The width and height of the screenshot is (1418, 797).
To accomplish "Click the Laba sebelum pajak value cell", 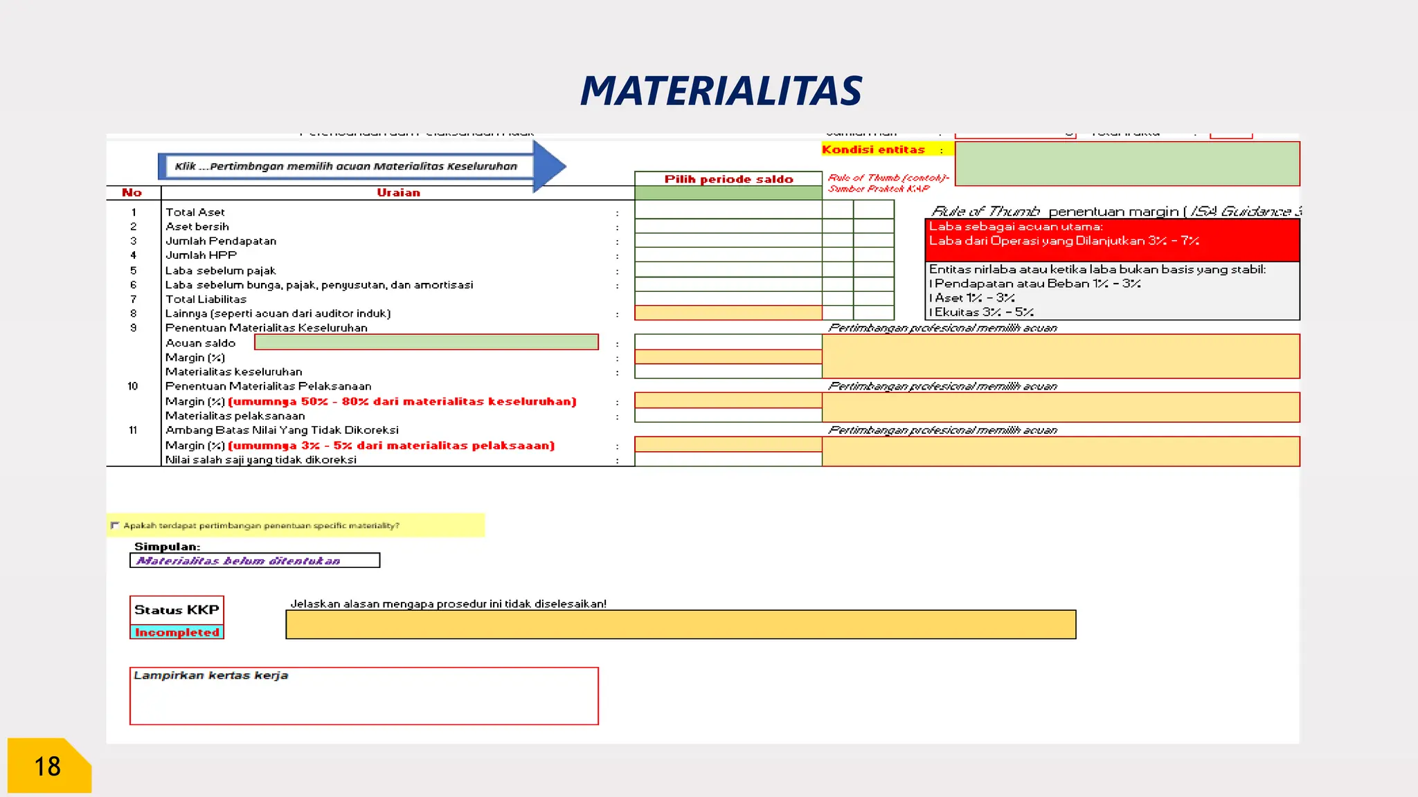I will tap(728, 270).
